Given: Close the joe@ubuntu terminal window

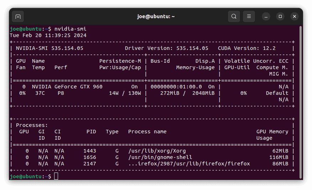Looking at the screenshot, I should (295, 16).
